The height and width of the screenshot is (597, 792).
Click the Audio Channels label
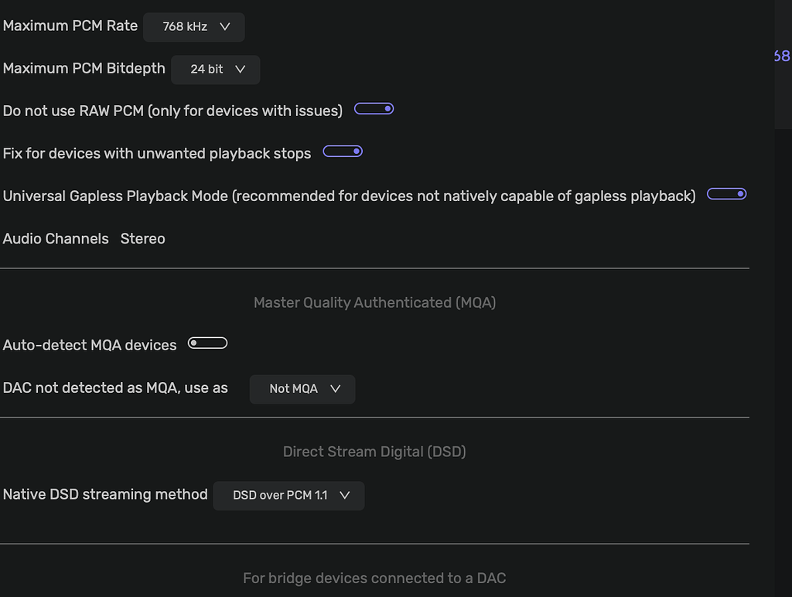(x=56, y=239)
